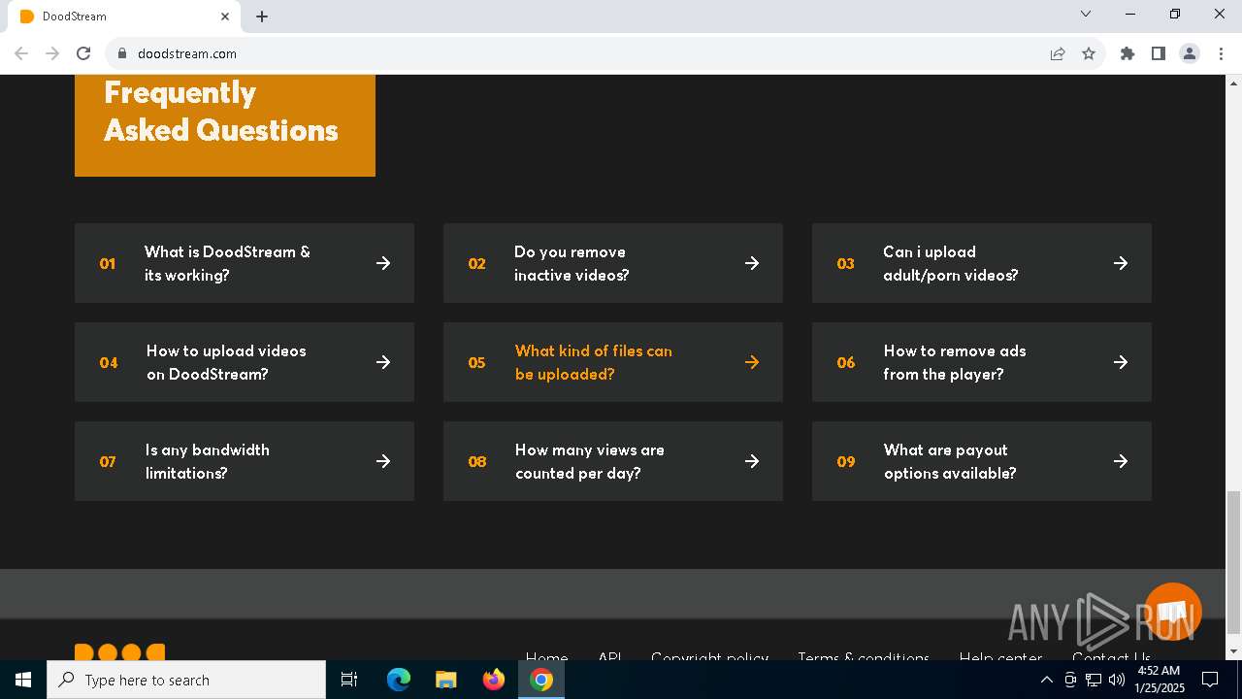Image resolution: width=1242 pixels, height=699 pixels.
Task: Open the taskbar clock showing 4:52 AM
Action: click(1159, 680)
